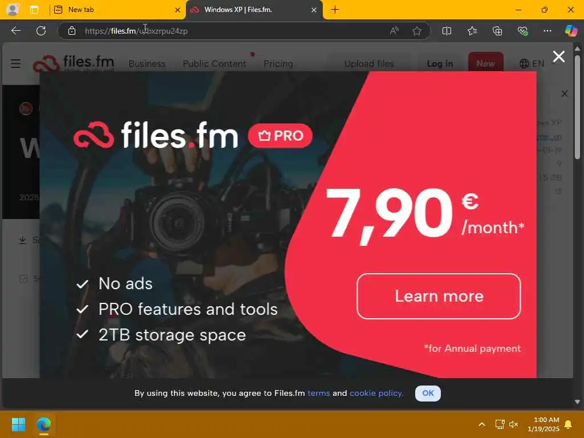Click the muted volume tray icon
The image size is (584, 438).
pos(514,424)
